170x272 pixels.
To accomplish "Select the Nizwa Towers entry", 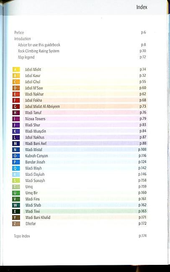I will pos(35,119).
